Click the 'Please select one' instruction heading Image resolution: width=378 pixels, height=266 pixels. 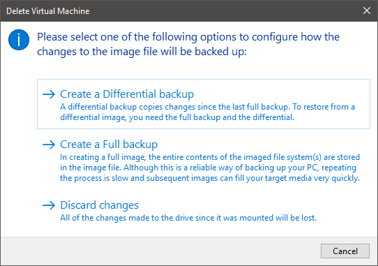pyautogui.click(x=188, y=44)
